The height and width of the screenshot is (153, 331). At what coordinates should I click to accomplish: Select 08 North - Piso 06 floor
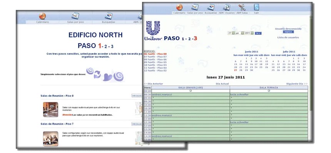155,59
